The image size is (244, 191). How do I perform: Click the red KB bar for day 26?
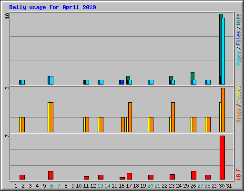pyautogui.click(x=193, y=175)
